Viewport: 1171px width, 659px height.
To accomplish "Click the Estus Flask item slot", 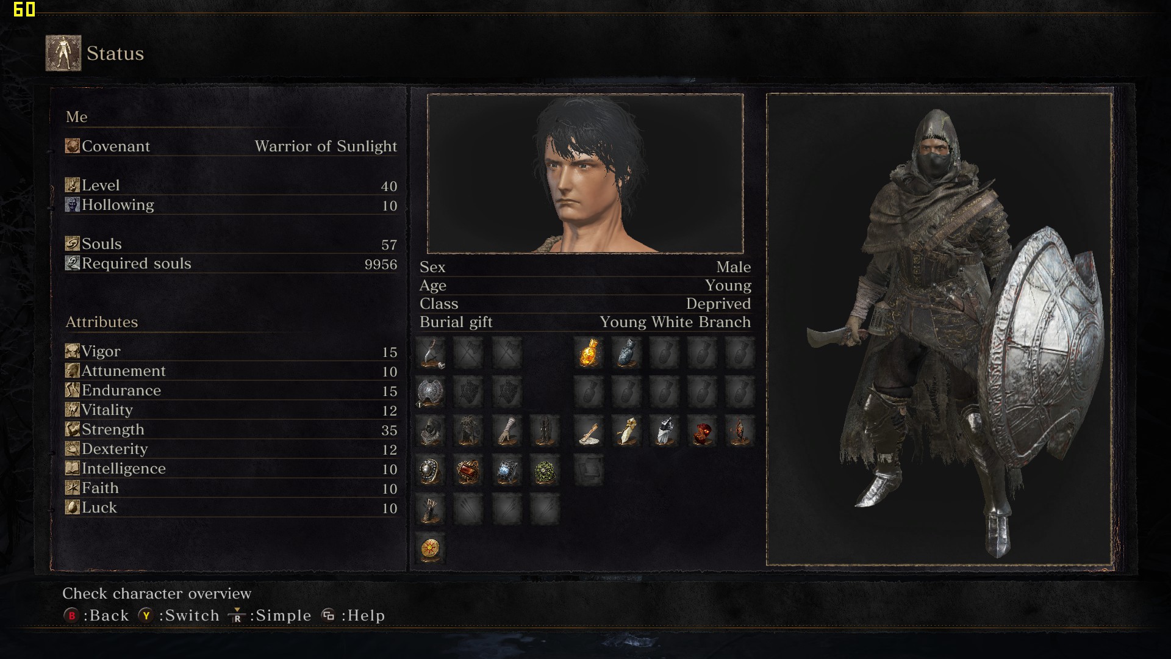I will click(589, 353).
